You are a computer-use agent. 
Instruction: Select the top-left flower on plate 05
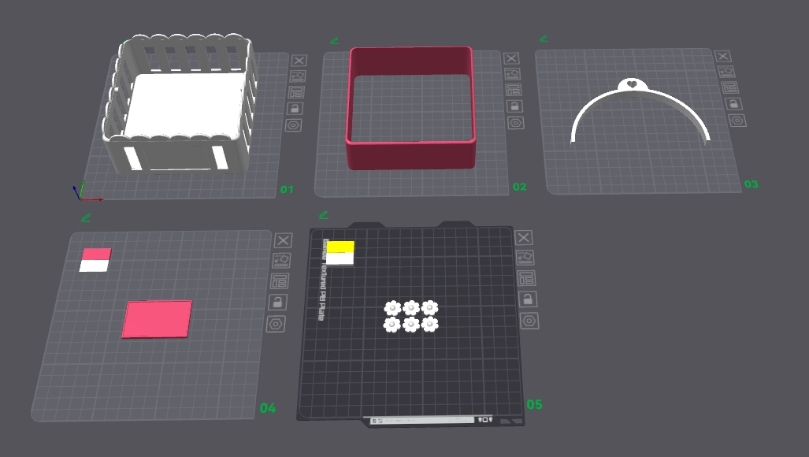[x=392, y=308]
